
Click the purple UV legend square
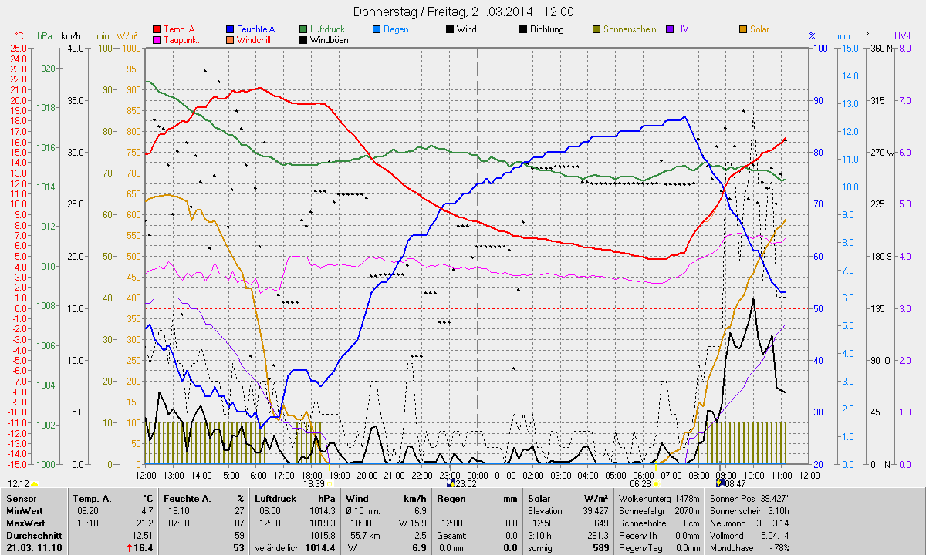click(x=669, y=29)
